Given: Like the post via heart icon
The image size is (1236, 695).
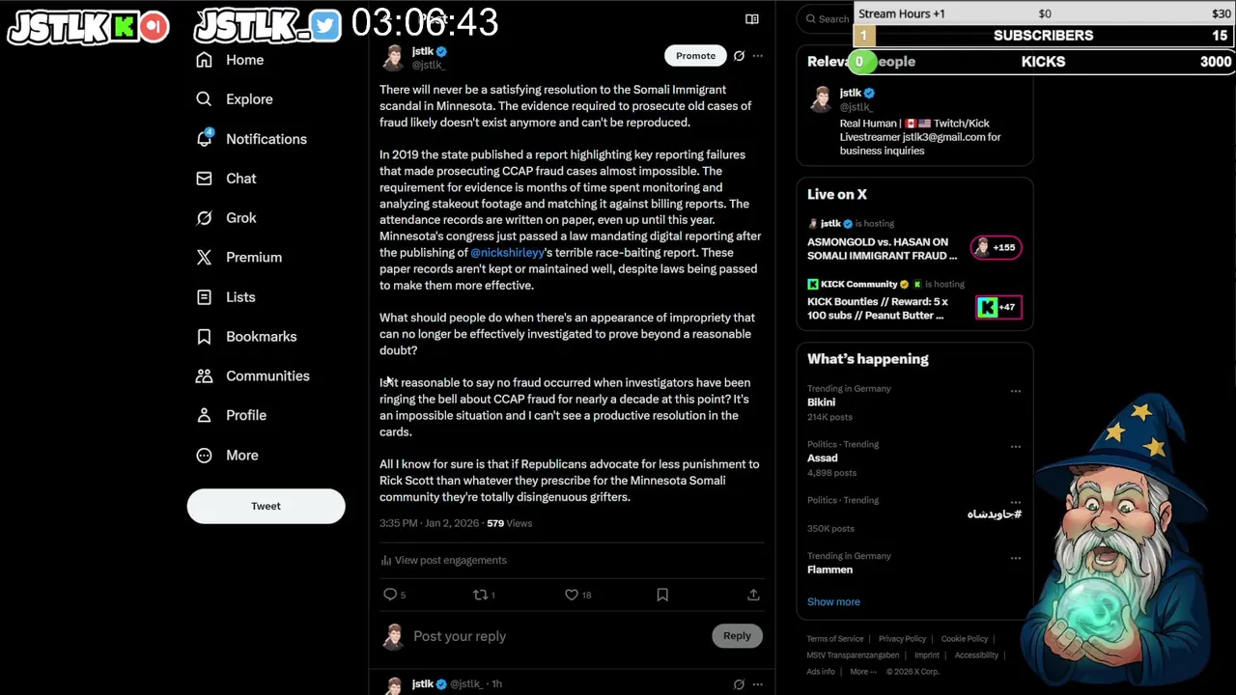Looking at the screenshot, I should click(x=572, y=595).
